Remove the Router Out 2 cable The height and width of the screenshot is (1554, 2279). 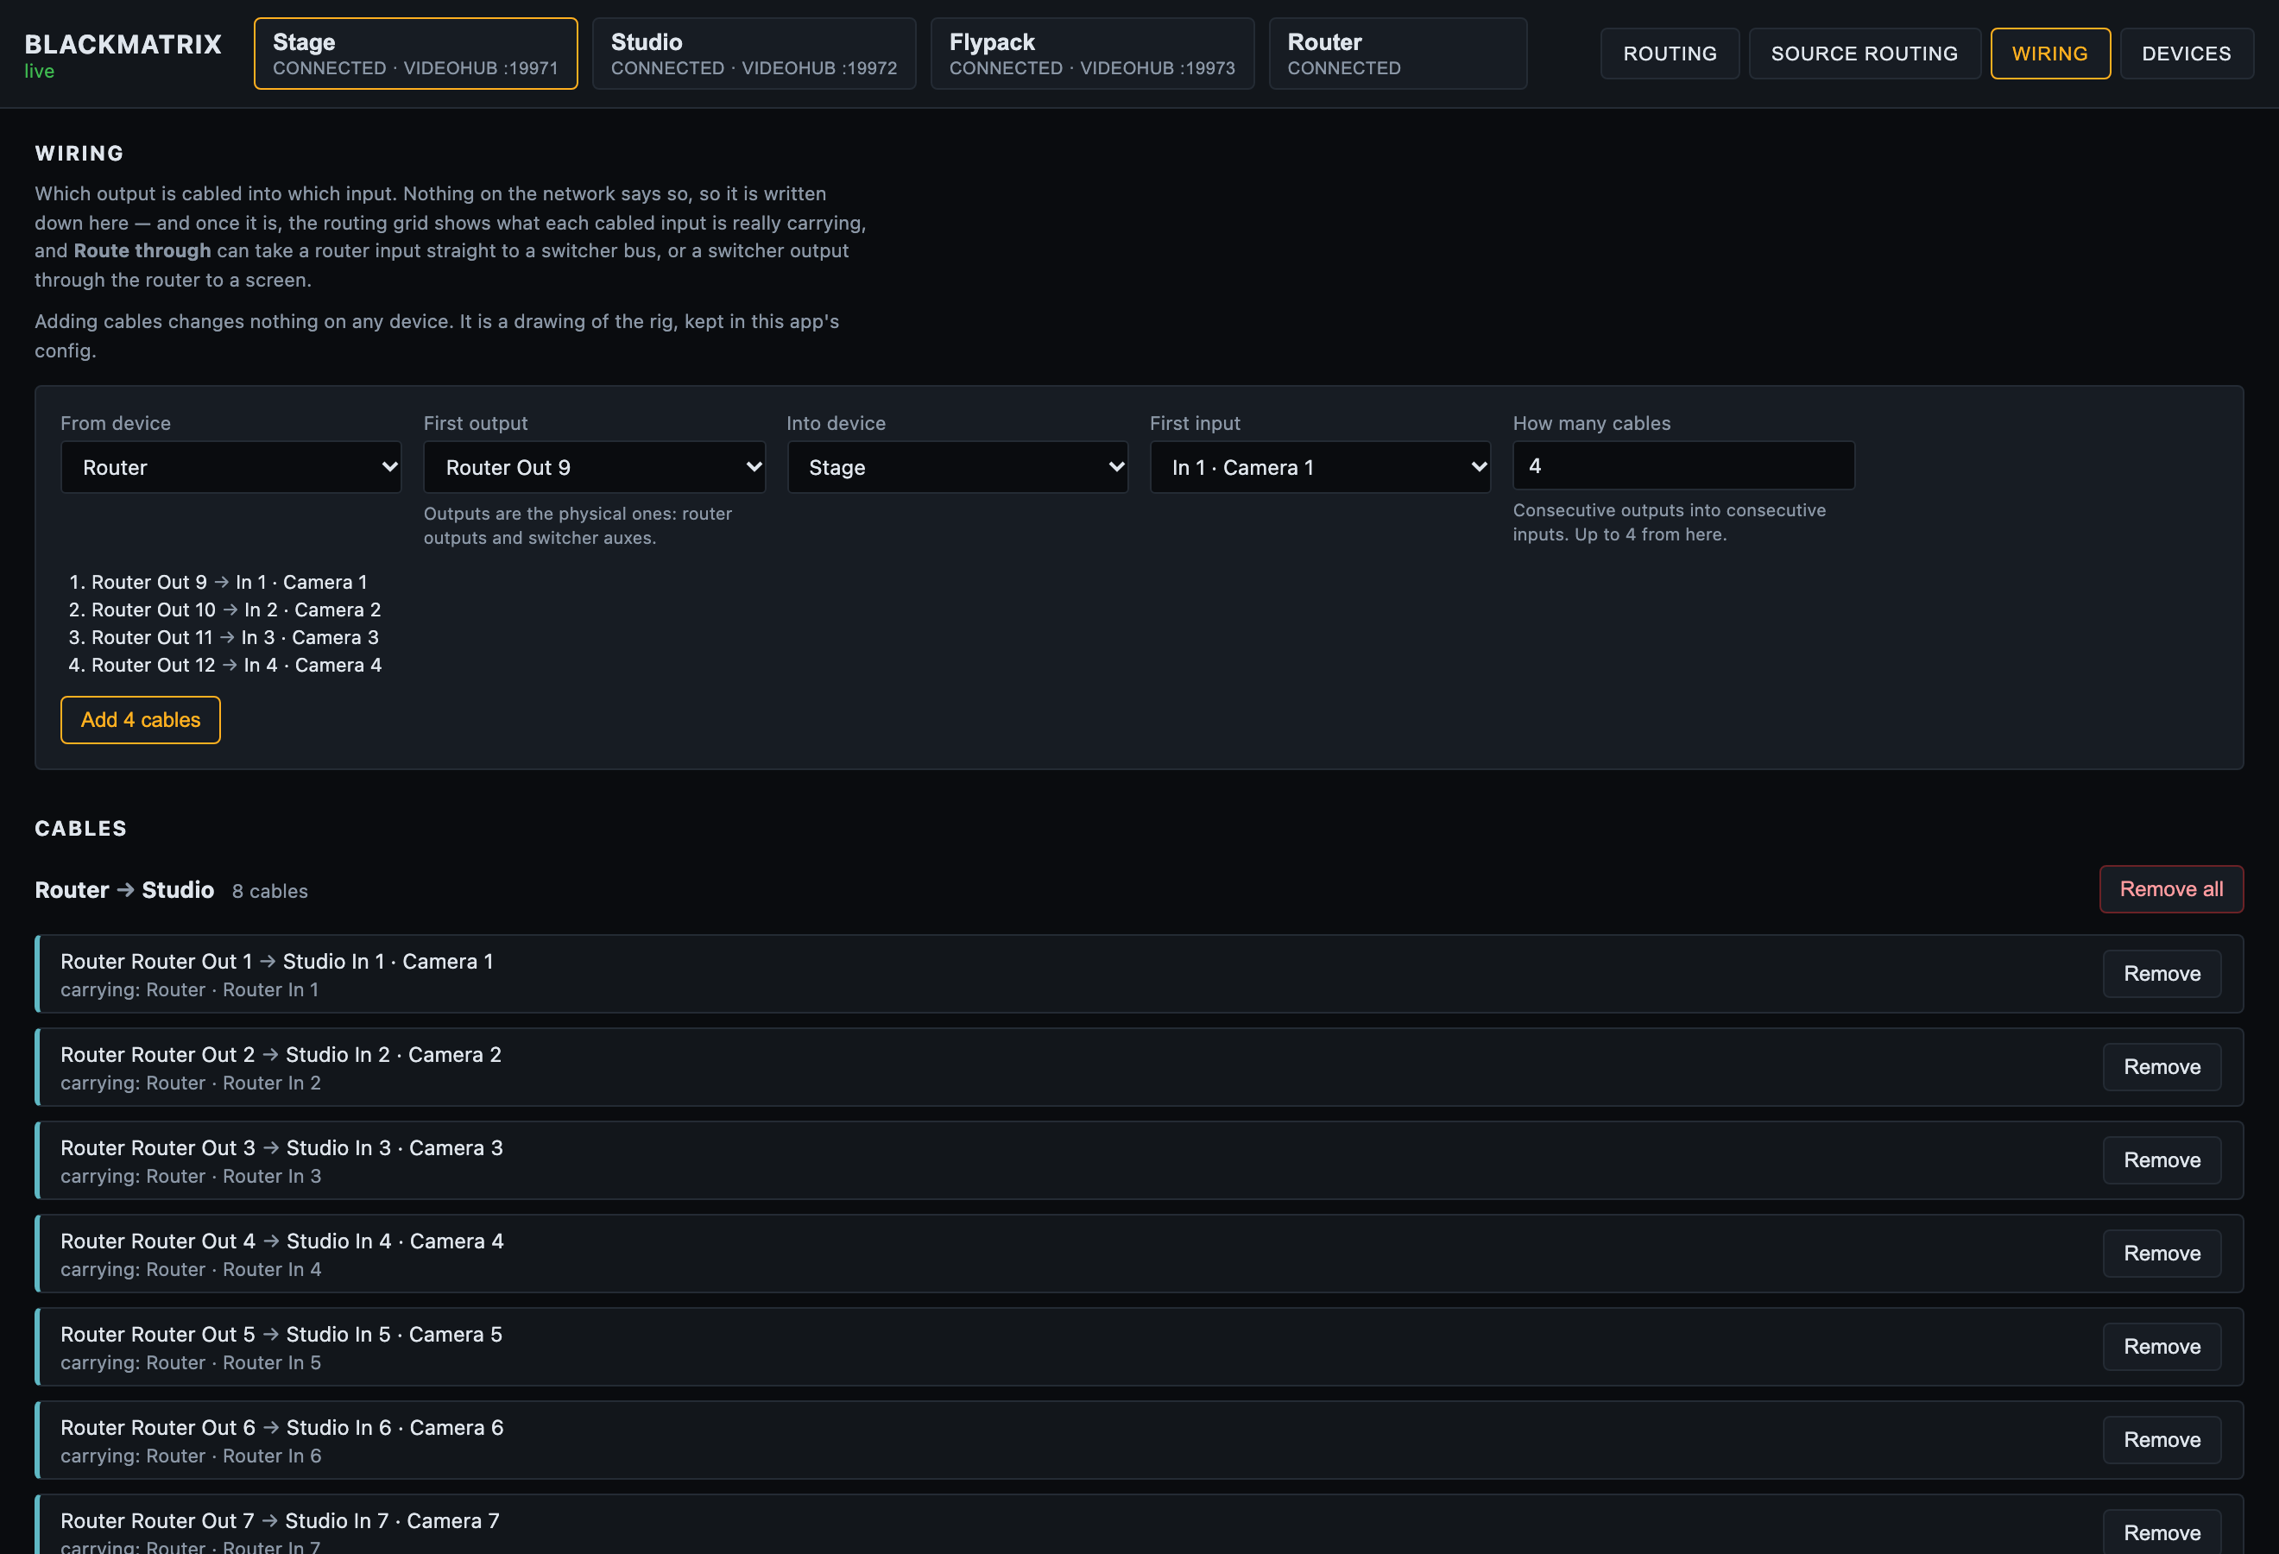click(2162, 1065)
